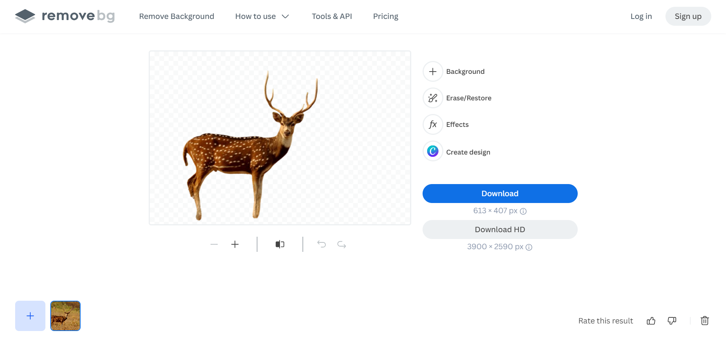
Task: Redo the last edit
Action: click(342, 244)
